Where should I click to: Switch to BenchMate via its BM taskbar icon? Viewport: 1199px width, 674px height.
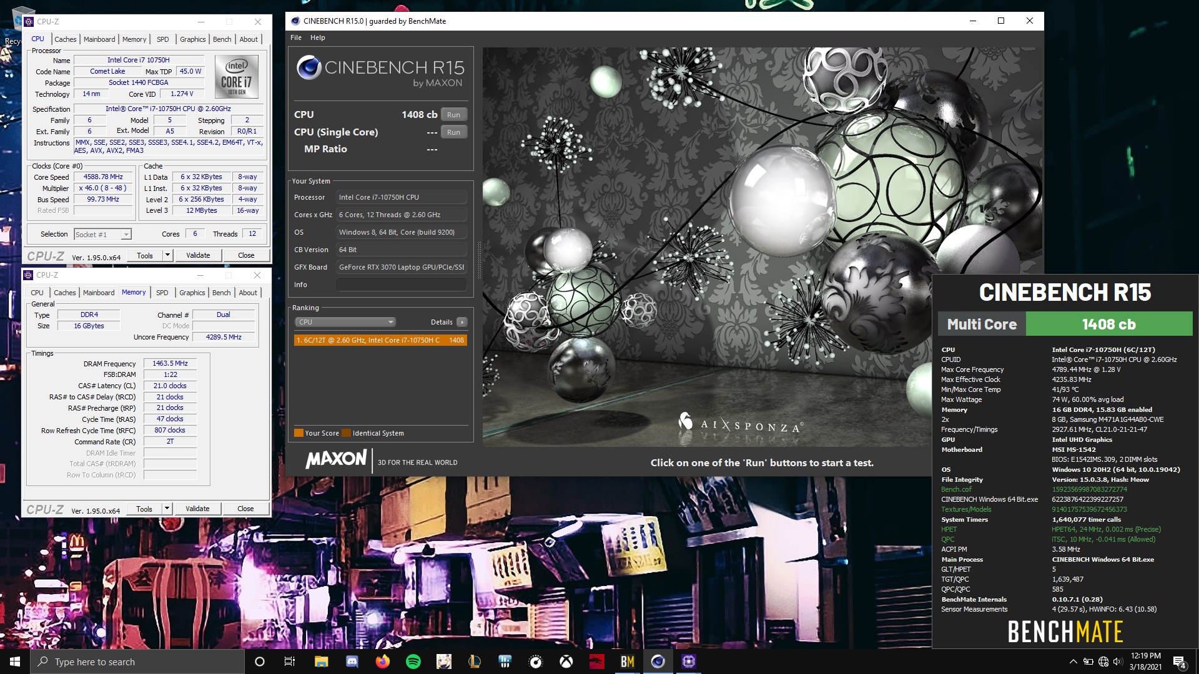[627, 662]
